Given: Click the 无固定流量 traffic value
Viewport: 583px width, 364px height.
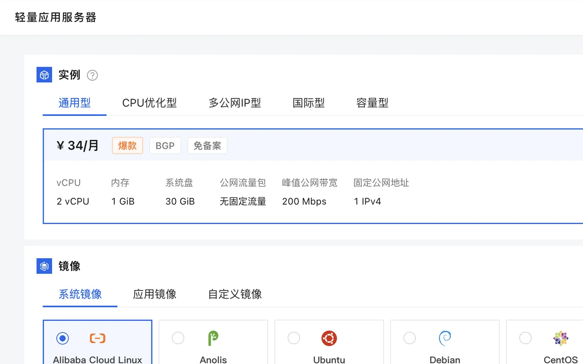Looking at the screenshot, I should pyautogui.click(x=243, y=202).
